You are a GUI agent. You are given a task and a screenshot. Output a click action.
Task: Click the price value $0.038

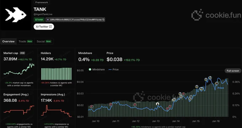pyautogui.click(x=114, y=59)
